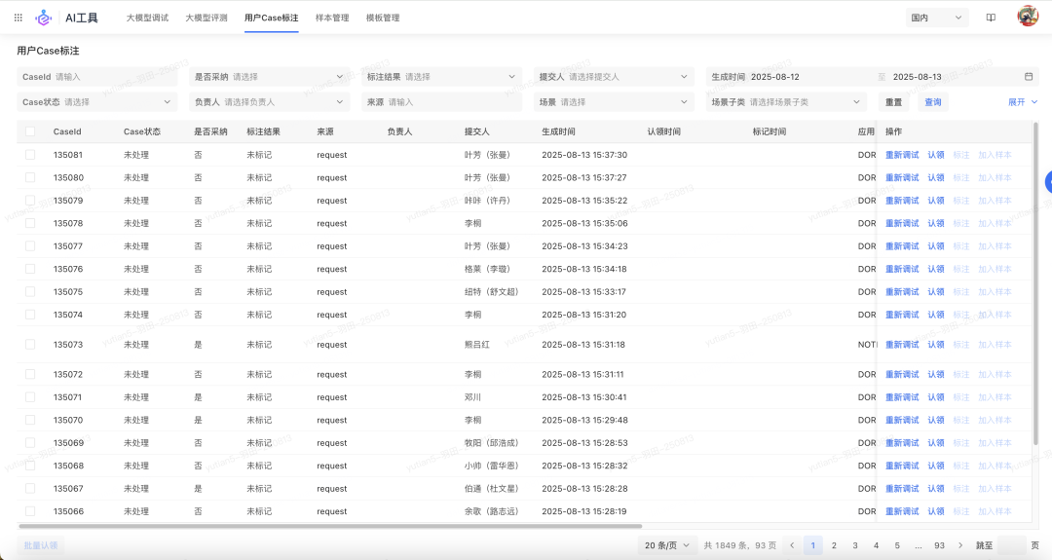Image resolution: width=1052 pixels, height=560 pixels.
Task: Select current page 1 button
Action: 812,545
